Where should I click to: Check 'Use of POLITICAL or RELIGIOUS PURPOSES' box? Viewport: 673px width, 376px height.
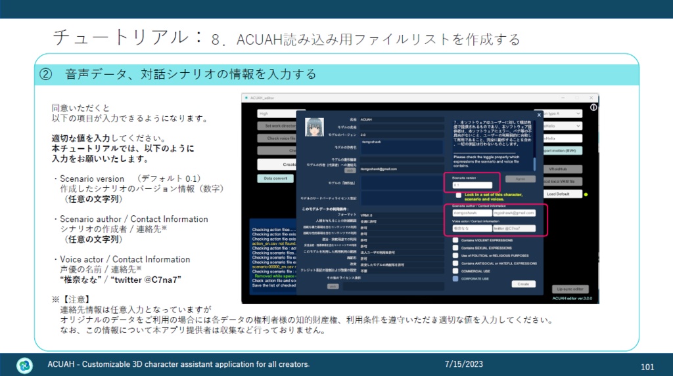point(455,255)
